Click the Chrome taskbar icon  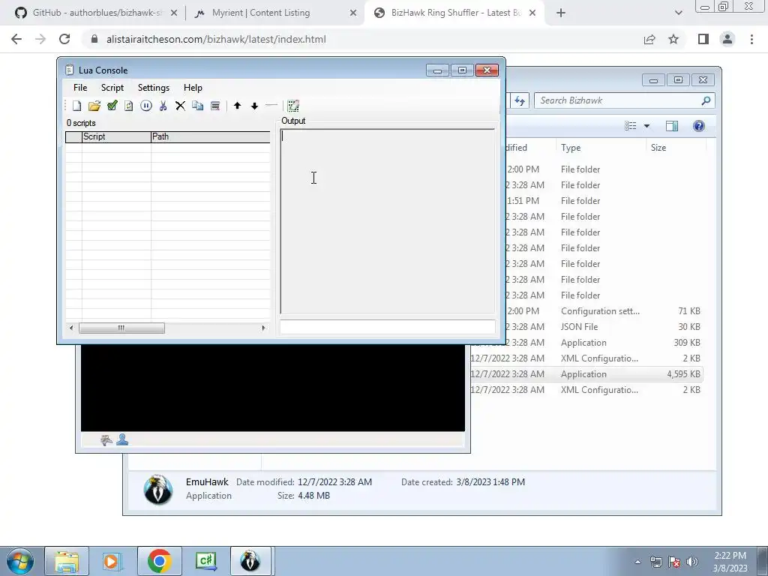[159, 561]
